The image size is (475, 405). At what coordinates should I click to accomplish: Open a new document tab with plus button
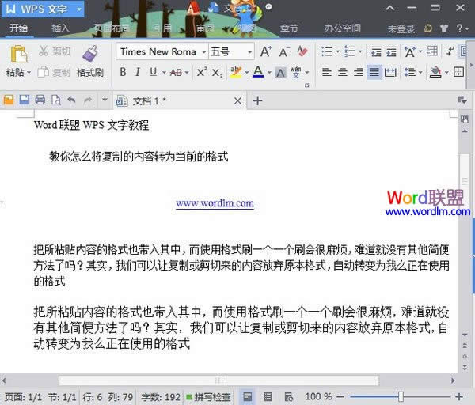tap(257, 100)
